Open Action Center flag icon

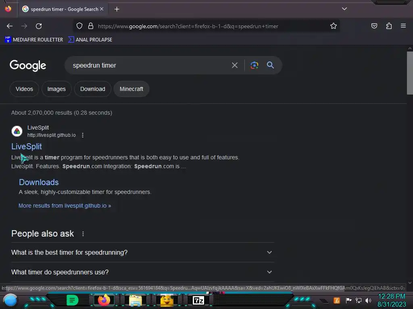point(348,300)
